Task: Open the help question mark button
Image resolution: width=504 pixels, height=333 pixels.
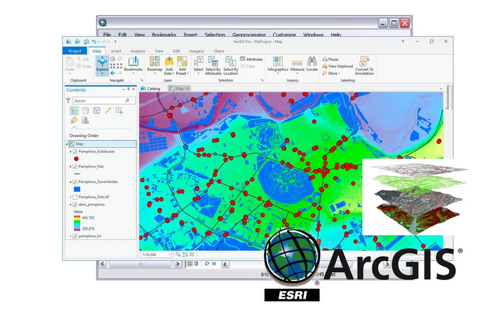Action: 402,41
